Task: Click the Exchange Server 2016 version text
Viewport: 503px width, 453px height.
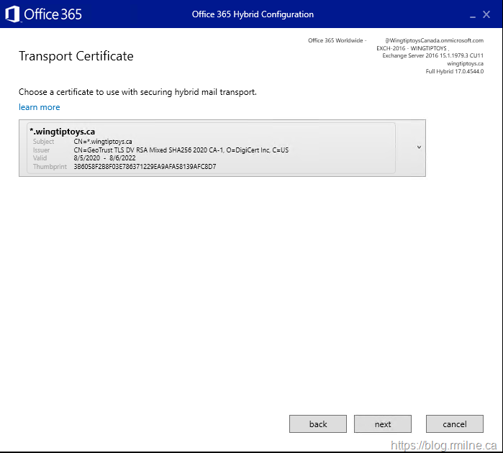Action: (x=432, y=55)
